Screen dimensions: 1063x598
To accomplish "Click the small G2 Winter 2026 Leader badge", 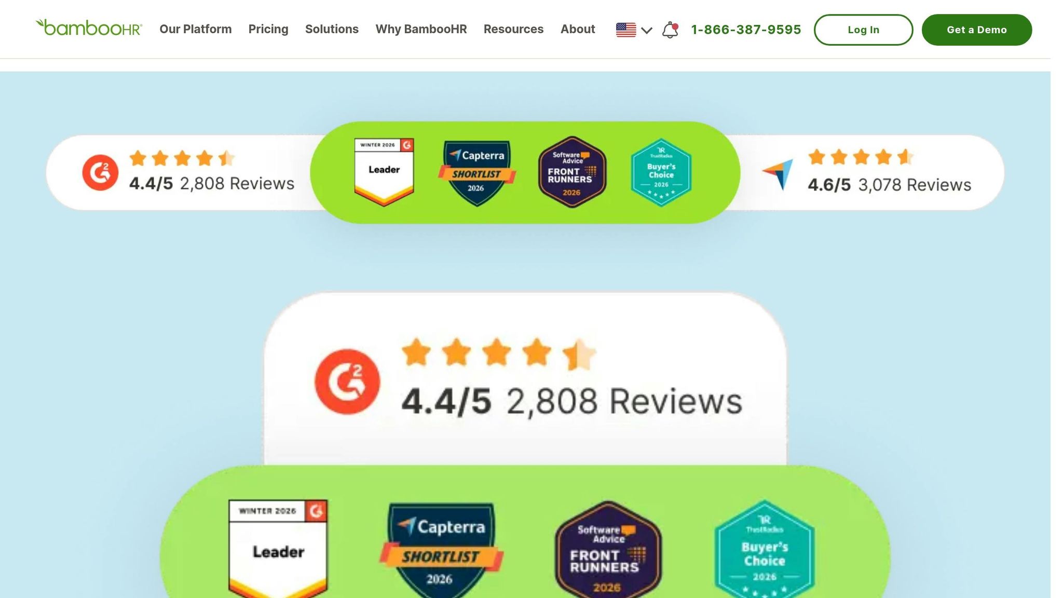I will [384, 172].
